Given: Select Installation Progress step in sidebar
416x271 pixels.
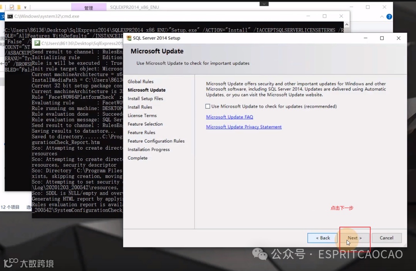Looking at the screenshot, I should coord(149,150).
